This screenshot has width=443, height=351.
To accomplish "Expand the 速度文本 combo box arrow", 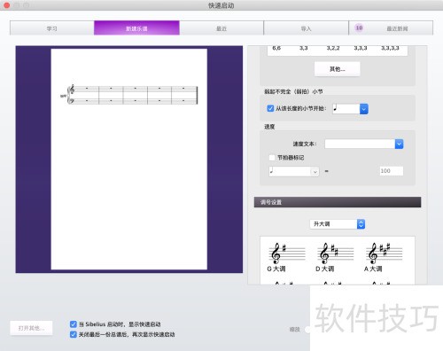I will point(399,144).
